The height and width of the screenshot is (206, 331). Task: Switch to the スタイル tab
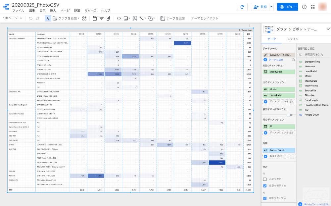tap(293, 39)
